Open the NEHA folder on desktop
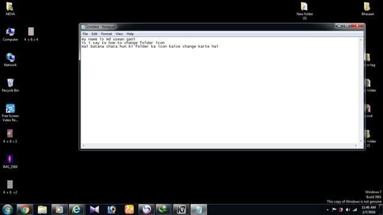383x215 pixels. pos(10,9)
